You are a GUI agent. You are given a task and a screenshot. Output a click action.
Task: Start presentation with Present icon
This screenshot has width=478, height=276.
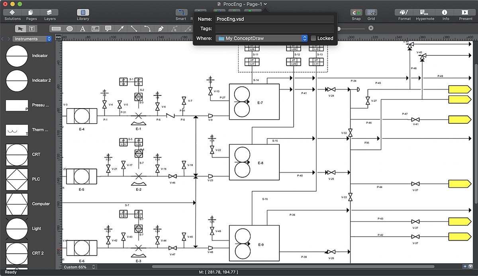click(466, 13)
